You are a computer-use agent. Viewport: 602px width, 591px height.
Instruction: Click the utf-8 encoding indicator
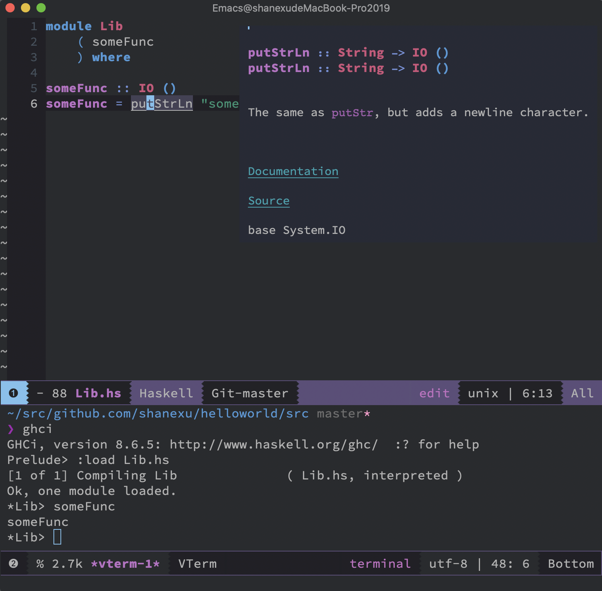[x=448, y=564]
